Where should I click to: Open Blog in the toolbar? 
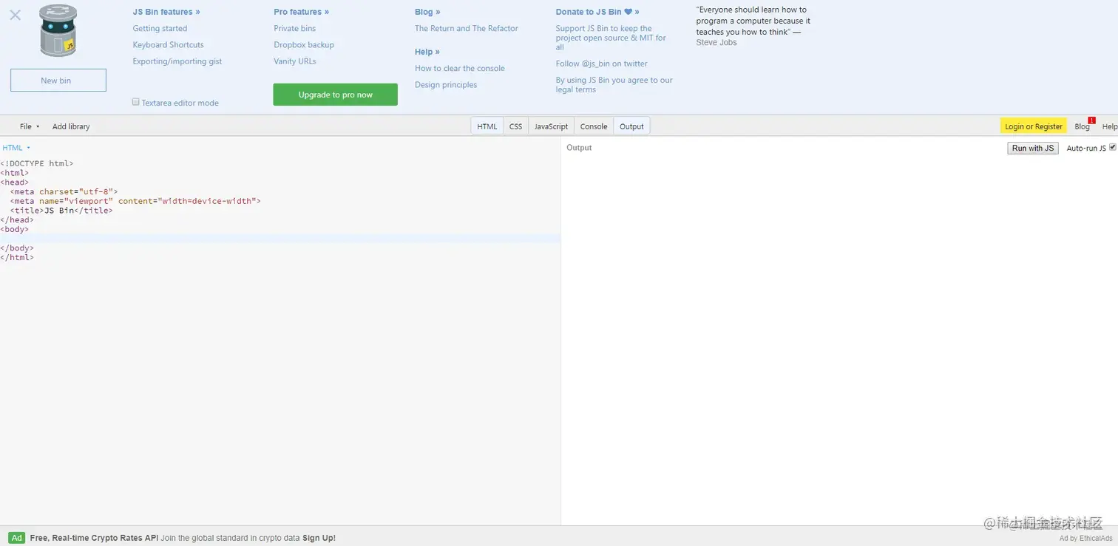tap(1082, 127)
